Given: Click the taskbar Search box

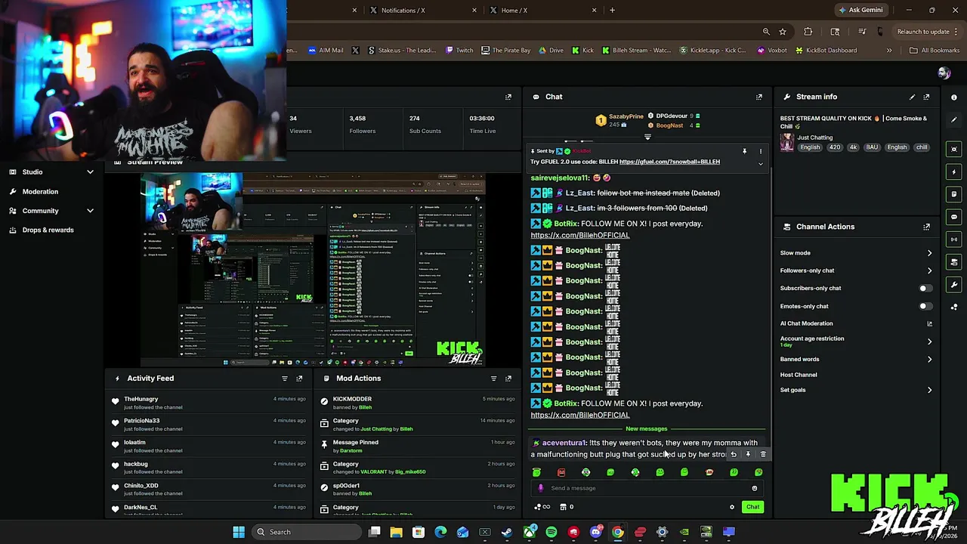Looking at the screenshot, I should point(307,532).
